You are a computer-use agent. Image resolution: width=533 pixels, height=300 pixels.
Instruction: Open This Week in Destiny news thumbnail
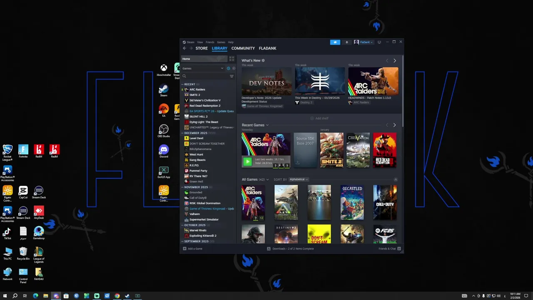(x=320, y=81)
